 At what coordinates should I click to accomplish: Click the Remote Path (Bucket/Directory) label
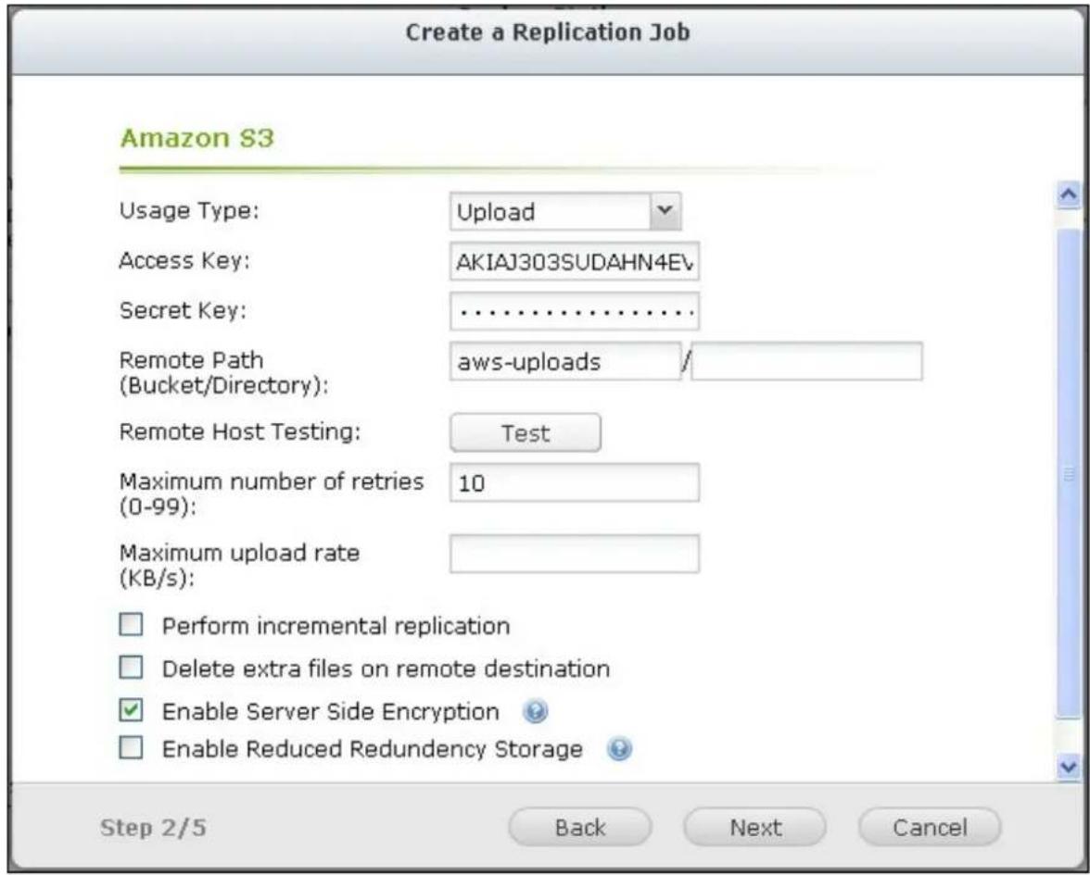223,373
